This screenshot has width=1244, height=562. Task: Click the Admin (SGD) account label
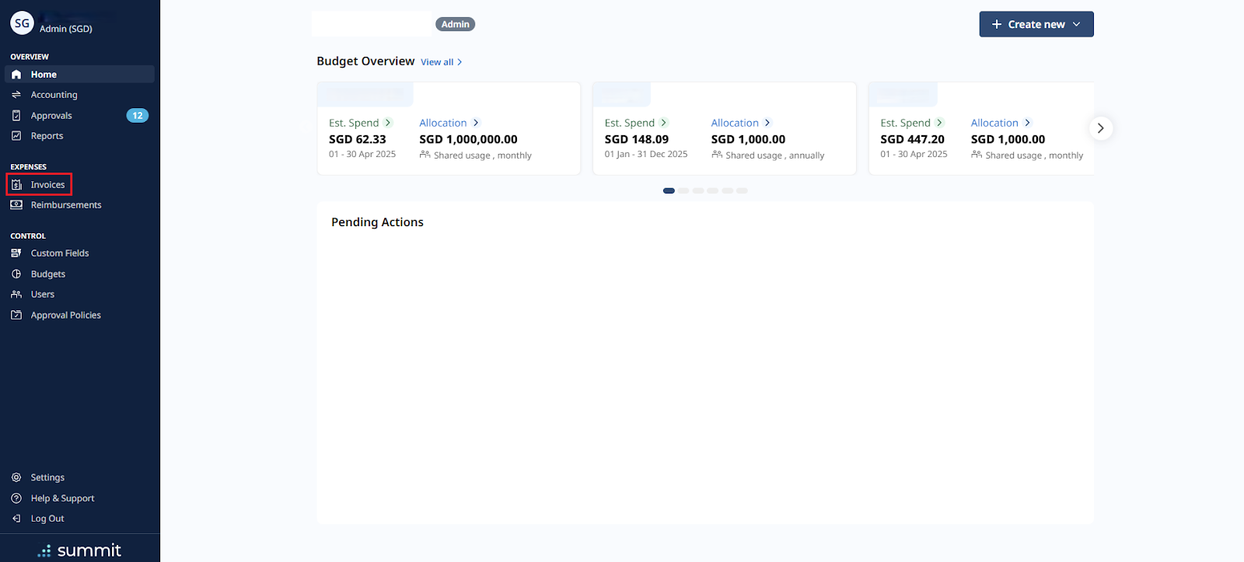pos(66,29)
